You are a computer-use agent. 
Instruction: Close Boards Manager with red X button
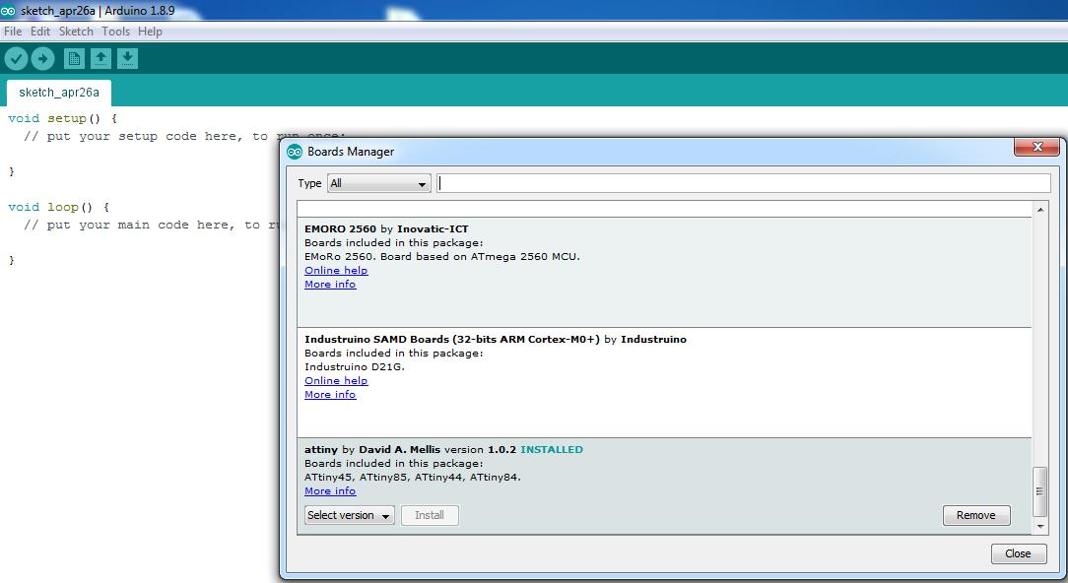(1036, 147)
